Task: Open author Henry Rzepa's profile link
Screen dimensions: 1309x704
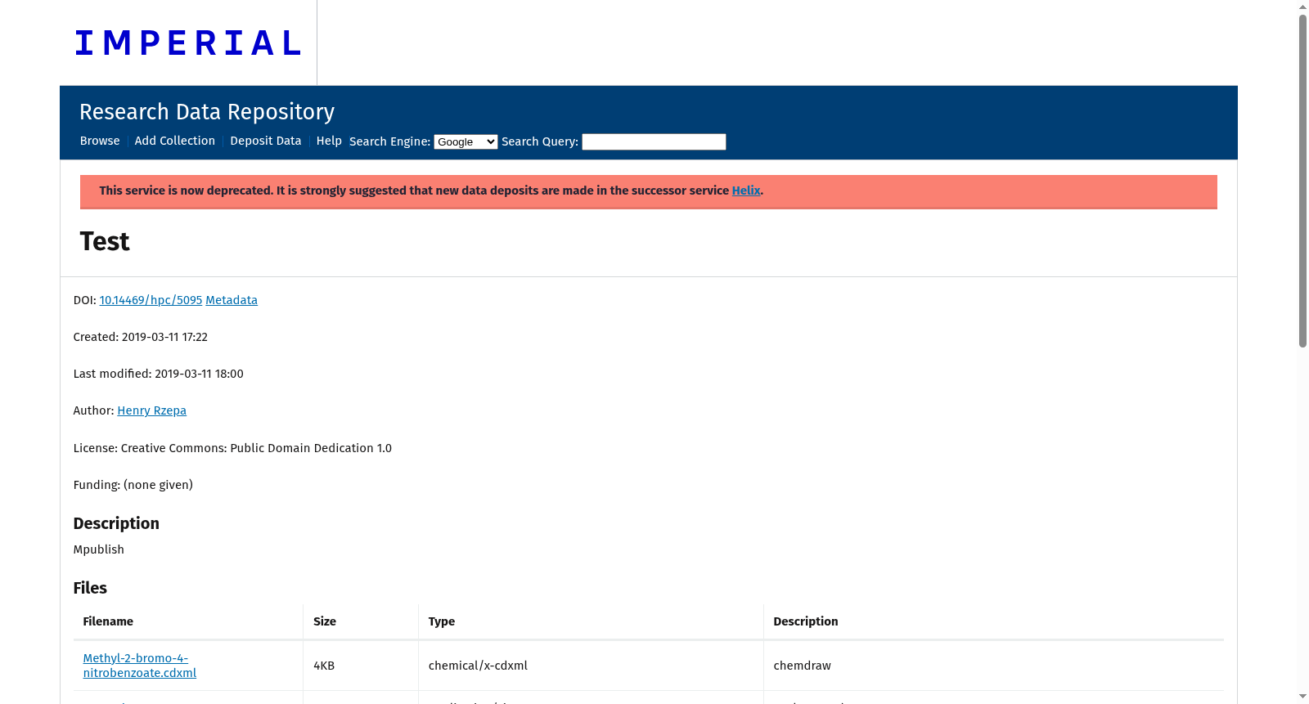Action: coord(151,410)
